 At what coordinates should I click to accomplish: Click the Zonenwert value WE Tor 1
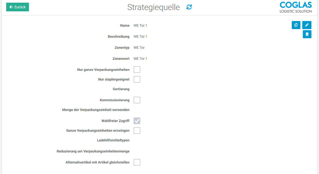pos(140,59)
